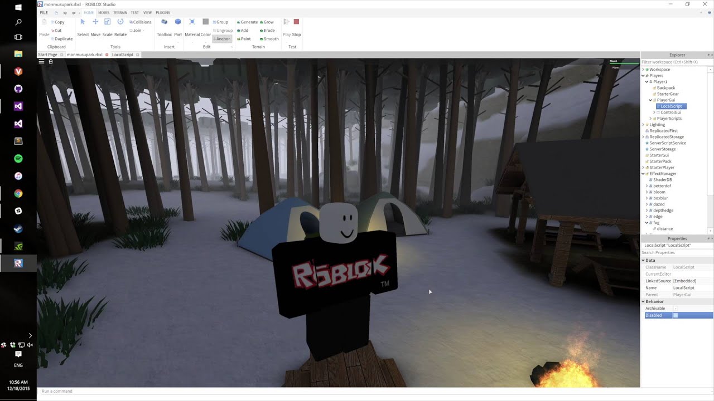Open the FILE menu
Image resolution: width=714 pixels, height=401 pixels.
click(x=44, y=12)
